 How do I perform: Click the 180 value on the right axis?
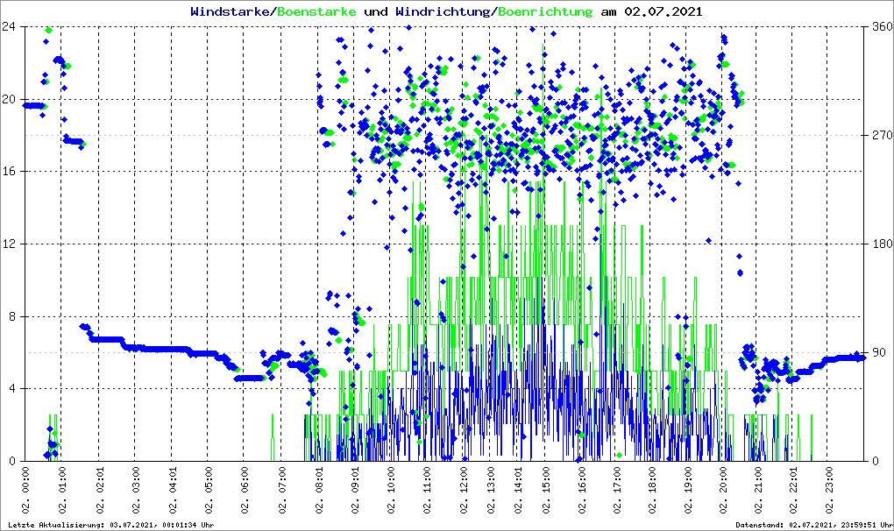coord(877,244)
